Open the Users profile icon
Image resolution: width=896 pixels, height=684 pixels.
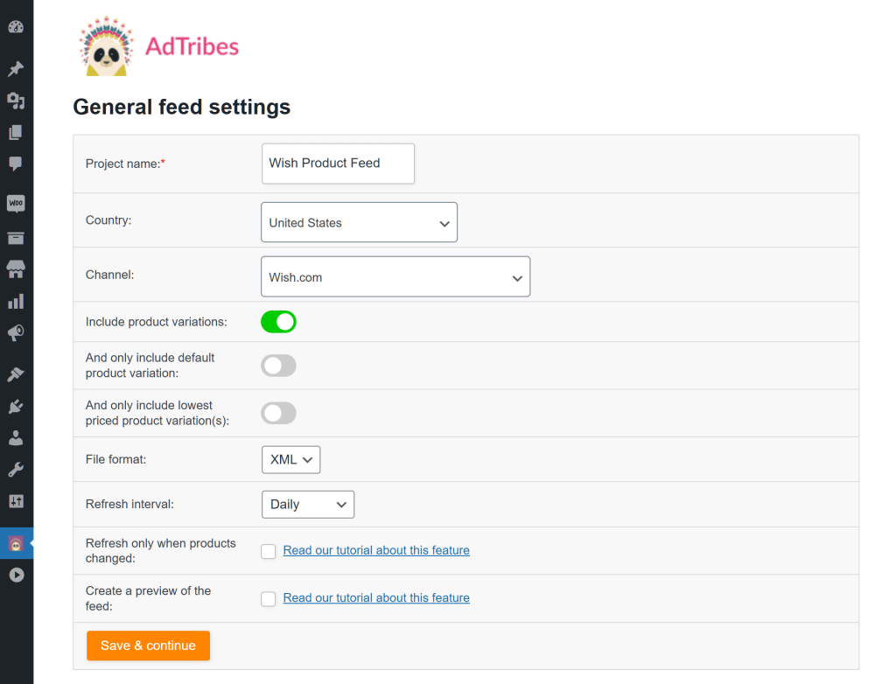tap(17, 437)
